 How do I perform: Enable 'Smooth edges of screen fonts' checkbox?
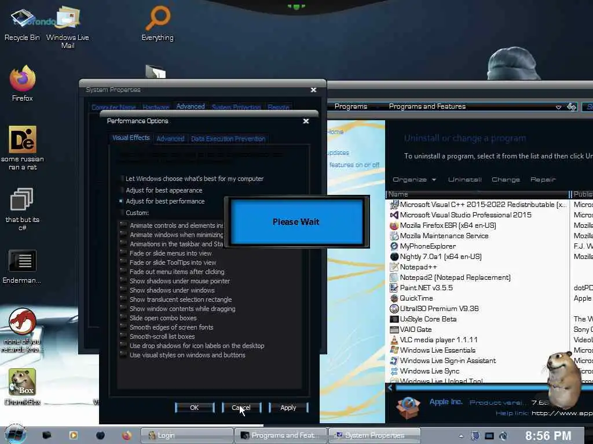click(x=123, y=327)
